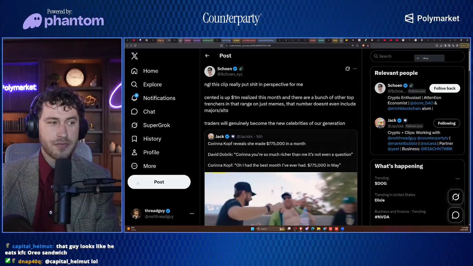
Task: Click Following button next to Jack
Action: tap(447, 123)
